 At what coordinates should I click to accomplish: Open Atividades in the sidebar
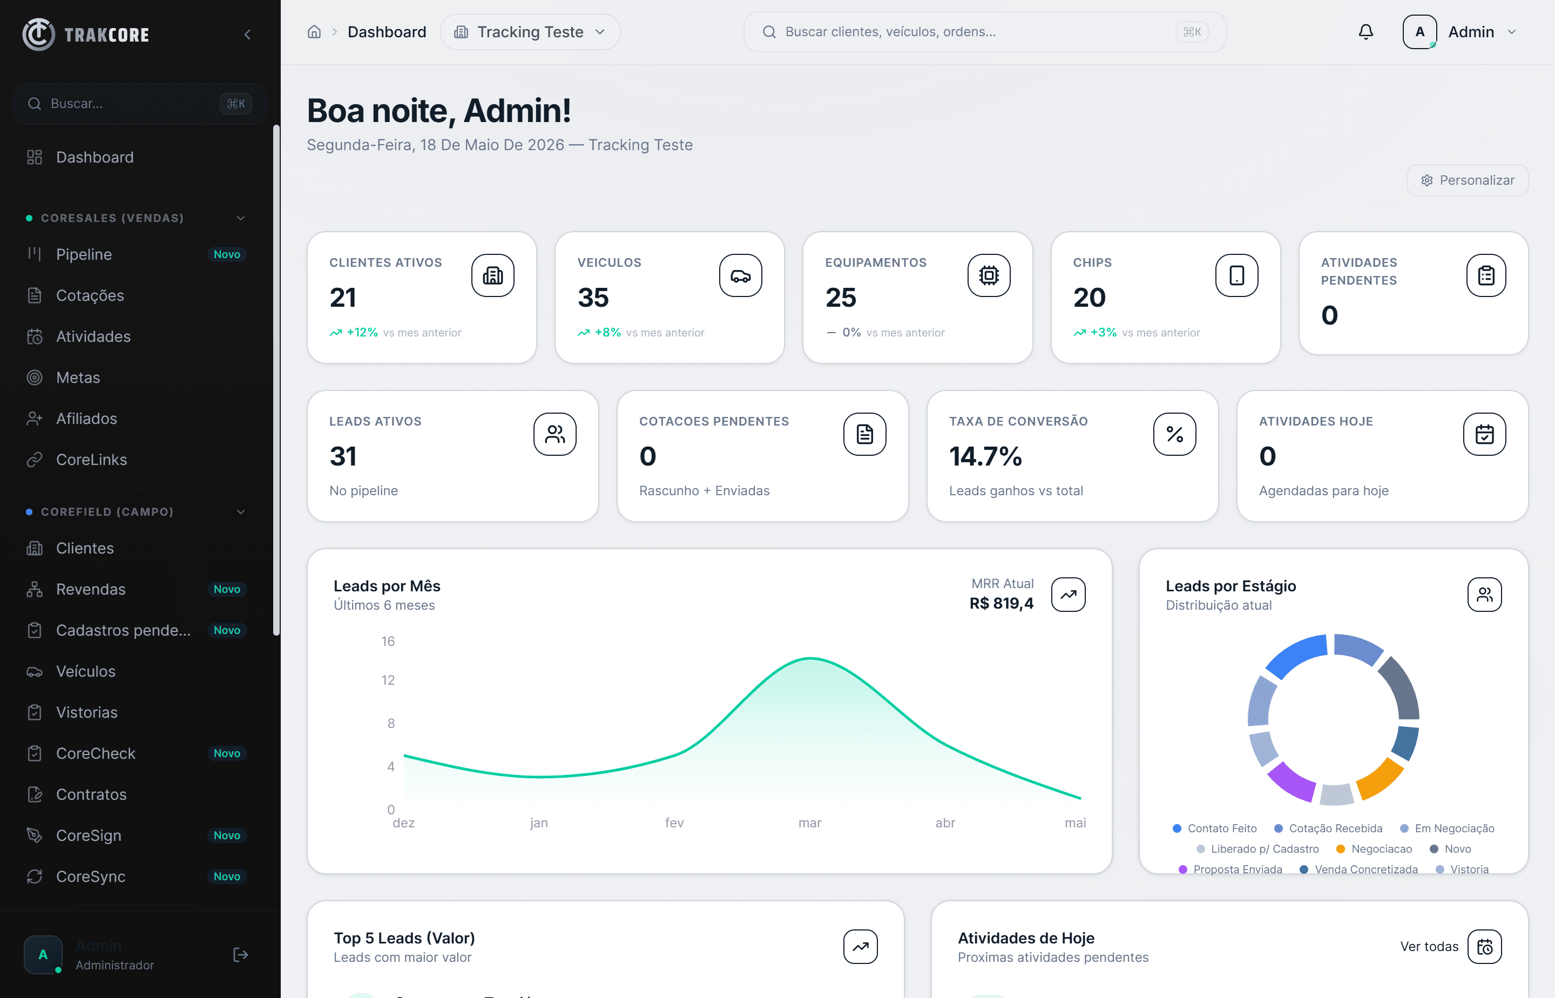(136, 337)
